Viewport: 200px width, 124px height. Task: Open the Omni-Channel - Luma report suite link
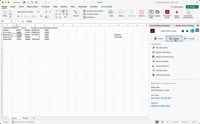[160, 90]
